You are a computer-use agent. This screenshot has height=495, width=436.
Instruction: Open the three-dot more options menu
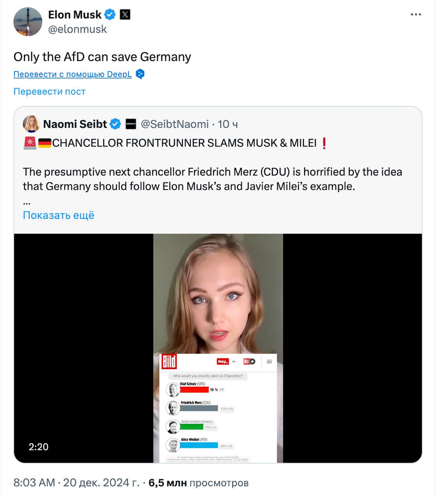[415, 15]
